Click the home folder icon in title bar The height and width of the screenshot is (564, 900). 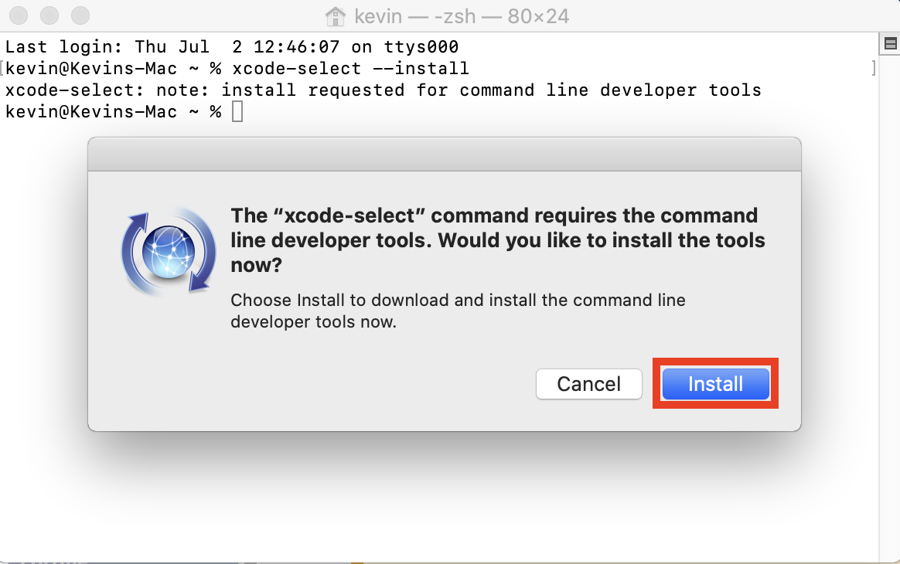tap(336, 16)
